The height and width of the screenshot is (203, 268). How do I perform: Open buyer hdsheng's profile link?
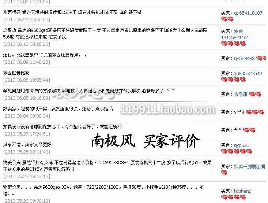tap(243, 191)
